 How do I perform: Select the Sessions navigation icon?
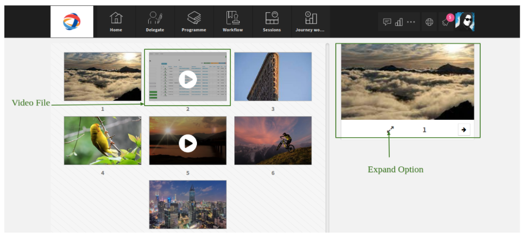(272, 21)
